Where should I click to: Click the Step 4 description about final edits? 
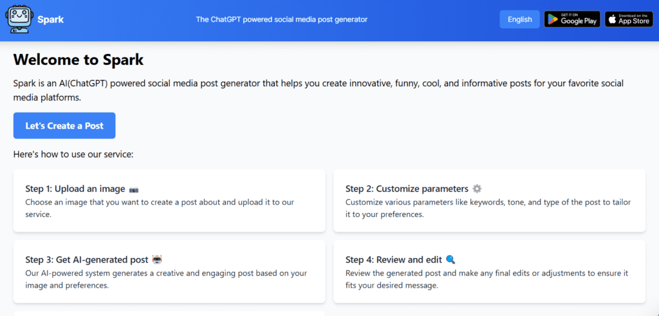(487, 279)
